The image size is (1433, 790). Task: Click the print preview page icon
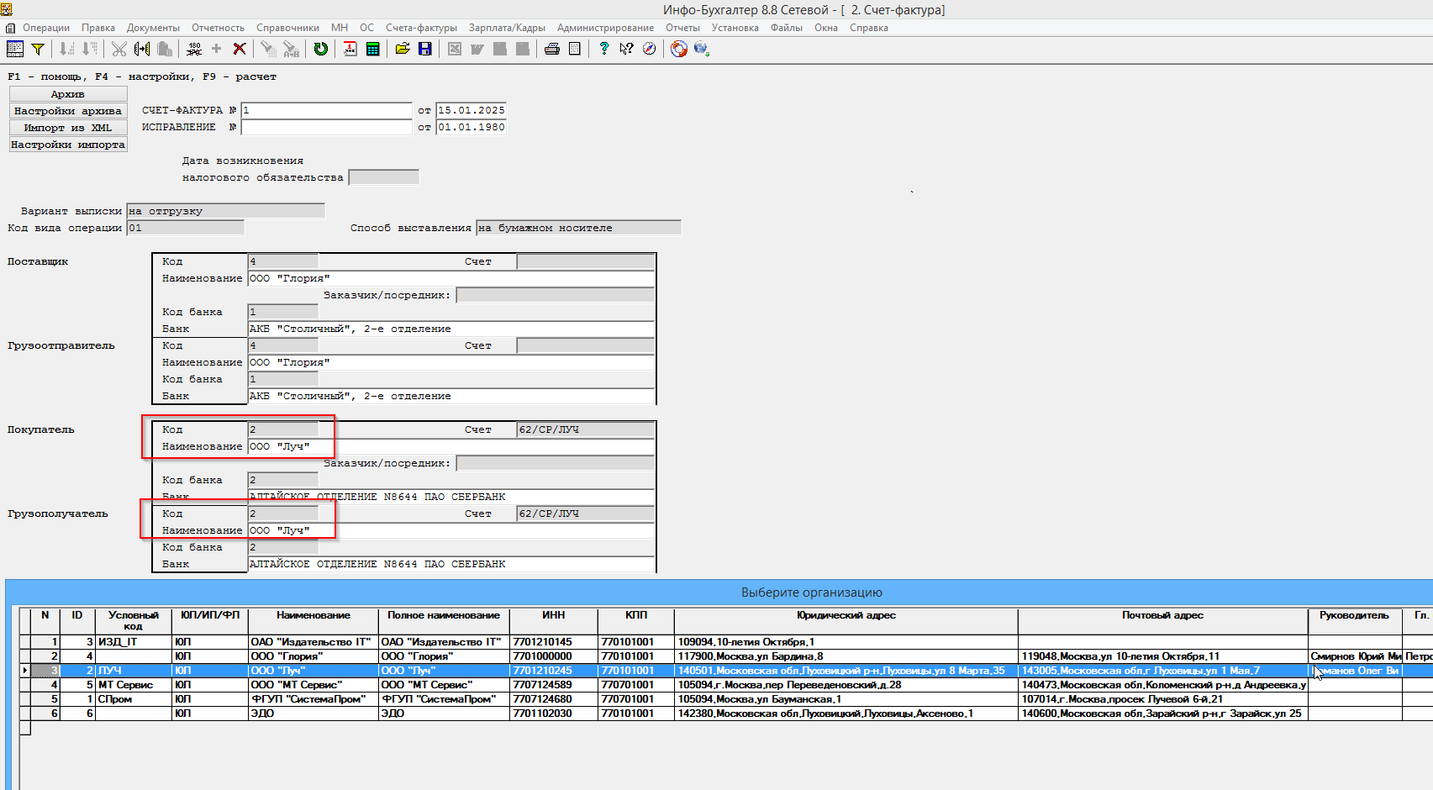tap(575, 49)
